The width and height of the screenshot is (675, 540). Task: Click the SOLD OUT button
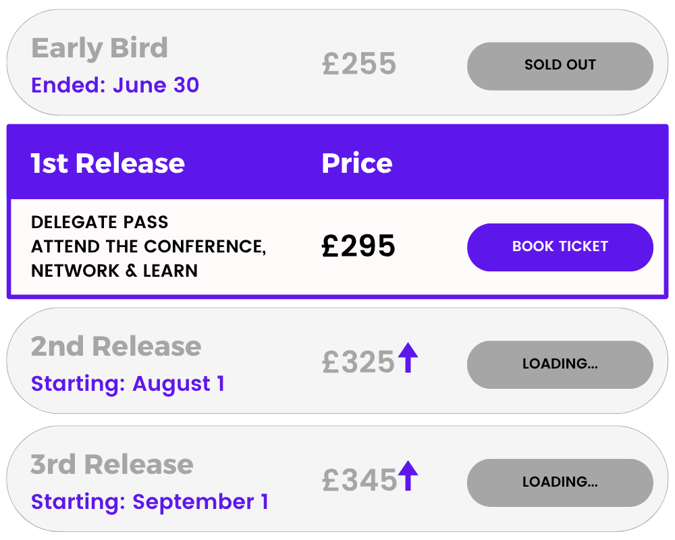560,66
